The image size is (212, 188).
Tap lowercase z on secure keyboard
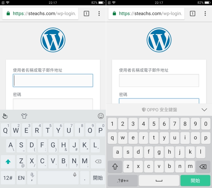(128, 167)
